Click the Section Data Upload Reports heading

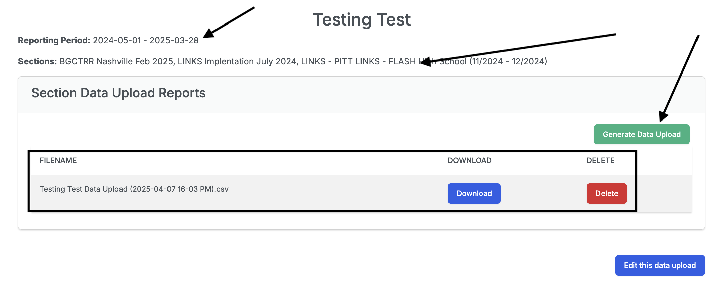click(x=118, y=93)
